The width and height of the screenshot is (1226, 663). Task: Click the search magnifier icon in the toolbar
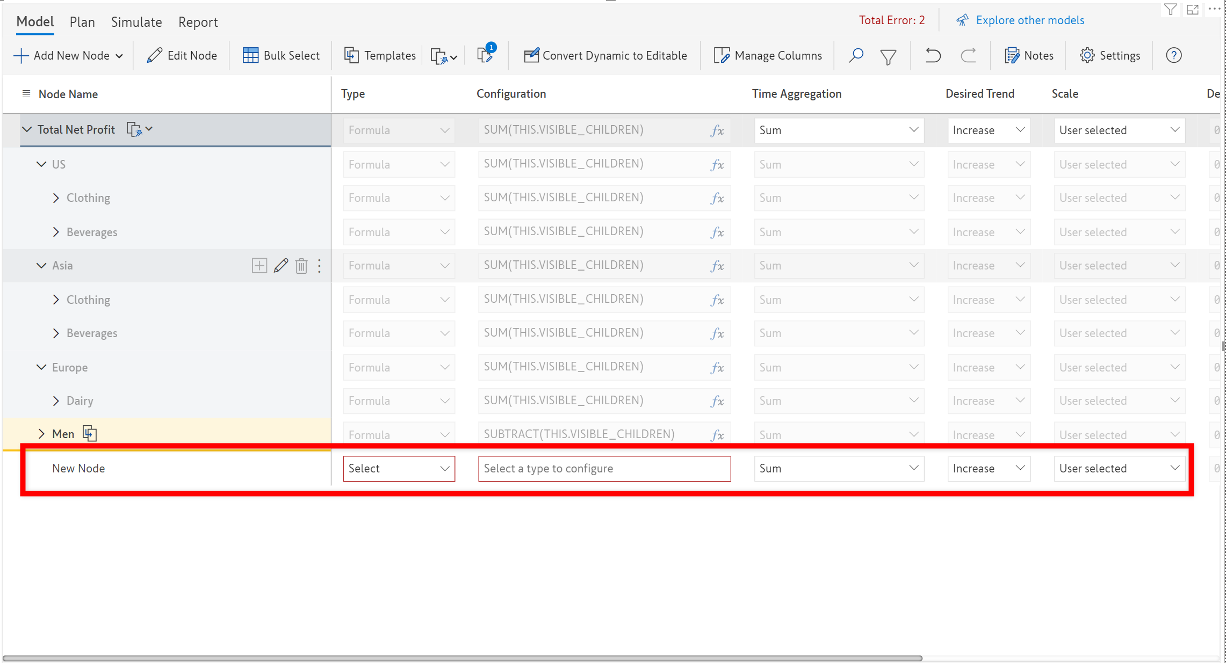856,55
